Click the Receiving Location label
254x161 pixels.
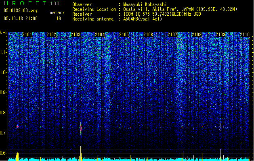94,9
